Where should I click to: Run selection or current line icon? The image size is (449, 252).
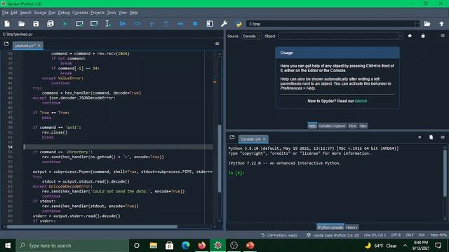click(108, 24)
